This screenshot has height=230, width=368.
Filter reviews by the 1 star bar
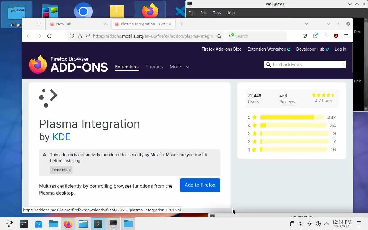coord(294,149)
